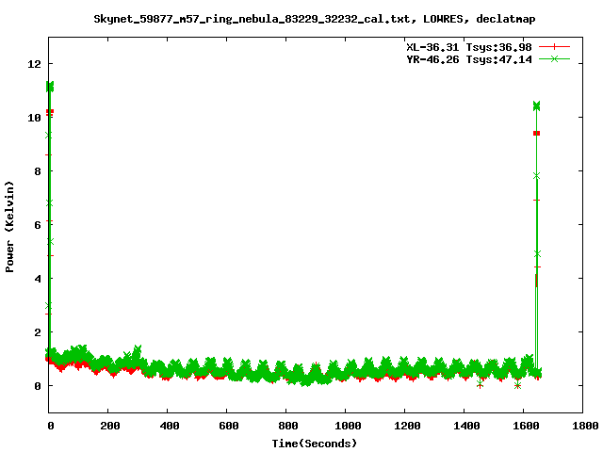Click the y-axis tick label 2
The height and width of the screenshot is (452, 603).
point(38,332)
